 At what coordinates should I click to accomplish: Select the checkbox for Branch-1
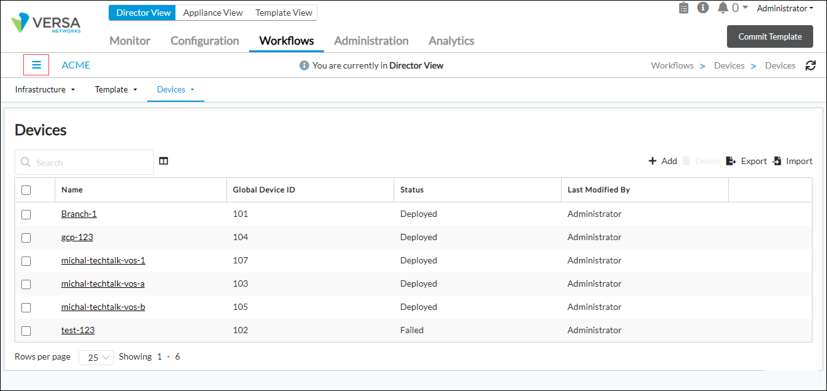pyautogui.click(x=25, y=214)
